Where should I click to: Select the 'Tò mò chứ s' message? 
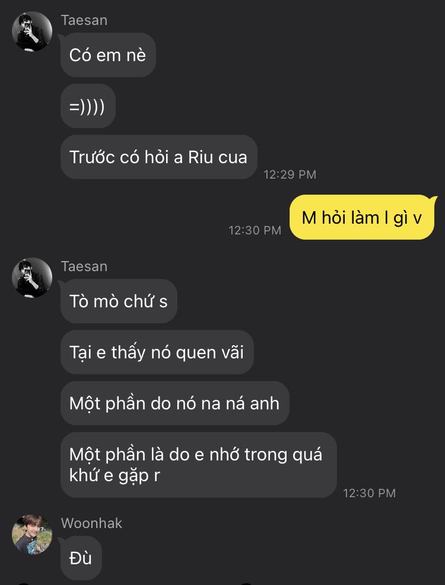[119, 301]
